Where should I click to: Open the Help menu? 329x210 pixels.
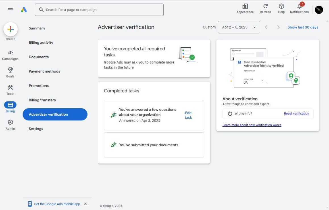[x=281, y=9]
